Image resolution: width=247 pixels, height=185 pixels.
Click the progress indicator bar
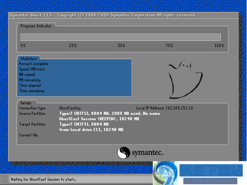120,37
